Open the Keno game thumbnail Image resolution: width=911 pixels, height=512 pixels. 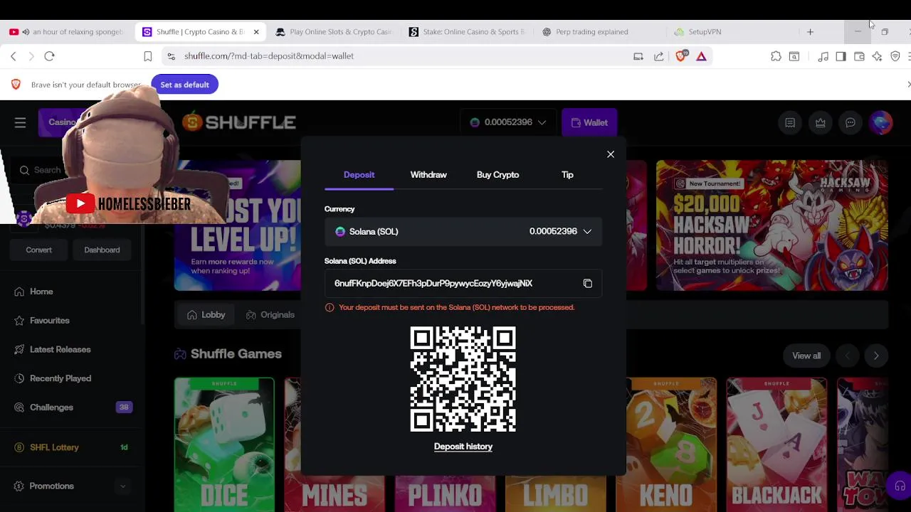tap(666, 445)
